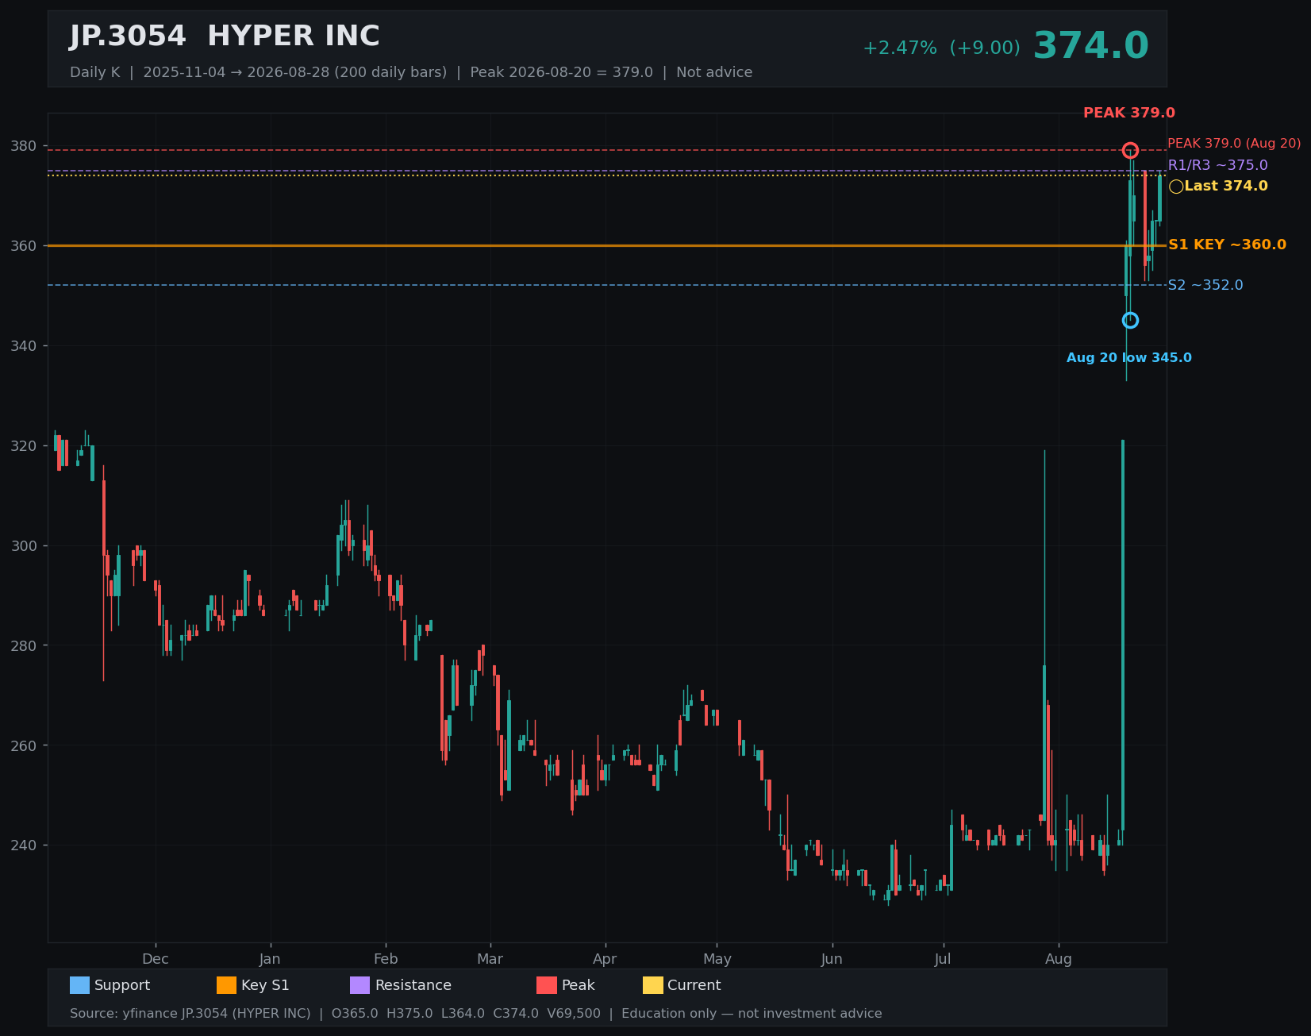Image resolution: width=1311 pixels, height=1036 pixels.
Task: Click the 'Aug 20 low 345.0' annotation
Action: tap(1129, 358)
